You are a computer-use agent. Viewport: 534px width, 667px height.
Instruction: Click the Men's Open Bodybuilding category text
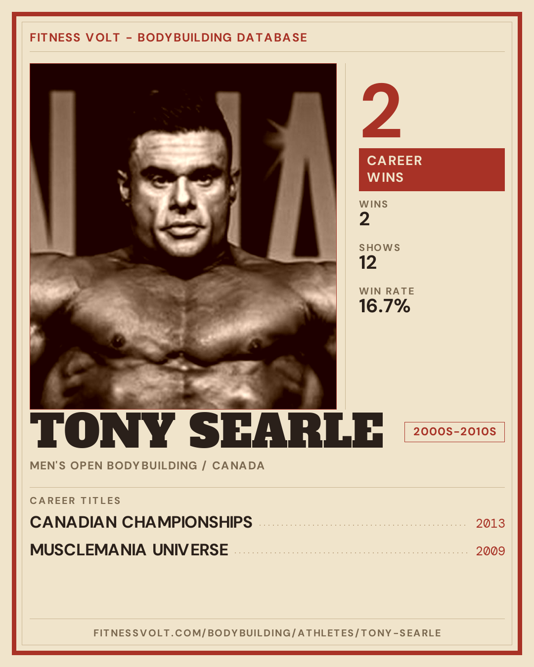click(x=113, y=465)
